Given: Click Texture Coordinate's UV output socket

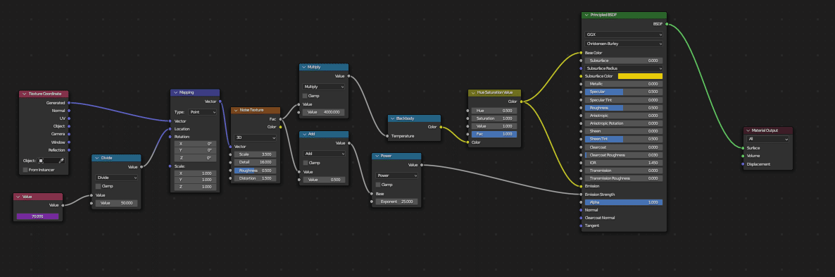Looking at the screenshot, I should click(x=69, y=118).
